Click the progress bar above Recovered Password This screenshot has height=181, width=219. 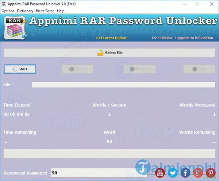109,154
